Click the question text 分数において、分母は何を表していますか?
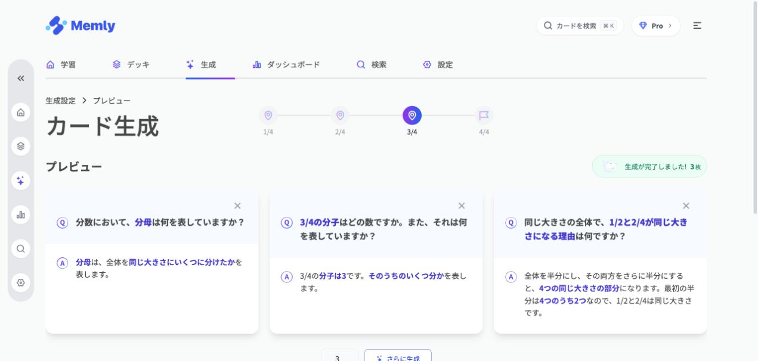This screenshot has height=361, width=758. point(160,222)
